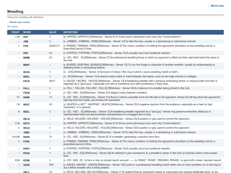The height and width of the screenshot is (173, 231).
Task: Click the FEUD definition about staged rivalry
Action: tap(105, 93)
